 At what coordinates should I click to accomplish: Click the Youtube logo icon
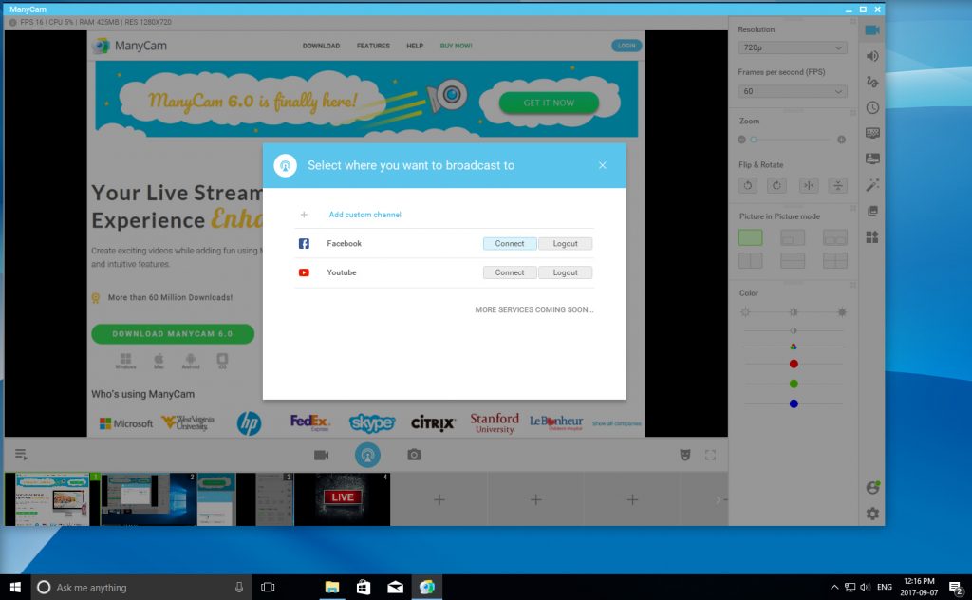[x=304, y=272]
